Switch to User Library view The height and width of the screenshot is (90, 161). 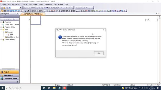click(x=10, y=75)
